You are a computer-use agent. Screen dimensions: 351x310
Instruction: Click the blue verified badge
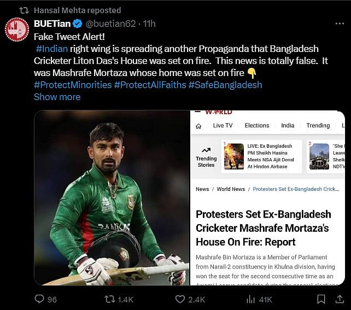tap(78, 24)
